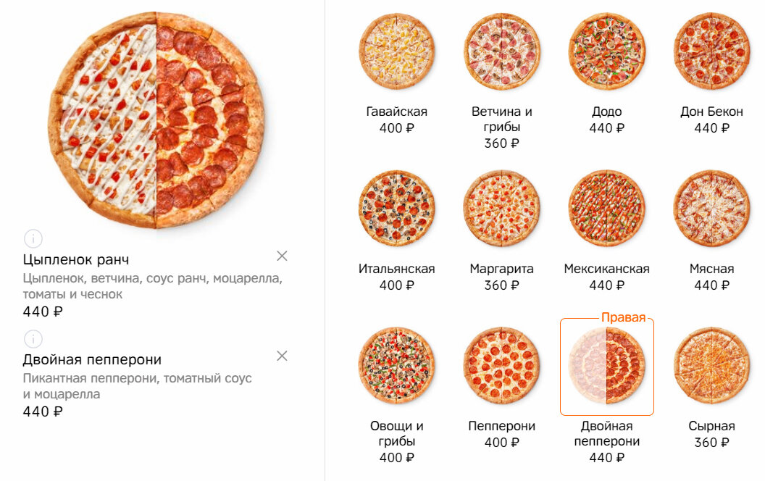The width and height of the screenshot is (765, 481).
Task: Select the Гавайская pizza image
Action: point(397,51)
